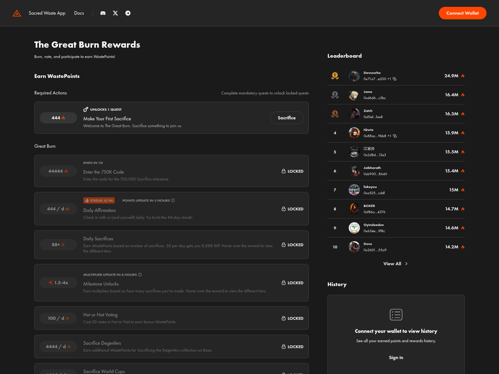
Task: Select the 'Make Your First Sacrifice' quest title
Action: tap(107, 119)
